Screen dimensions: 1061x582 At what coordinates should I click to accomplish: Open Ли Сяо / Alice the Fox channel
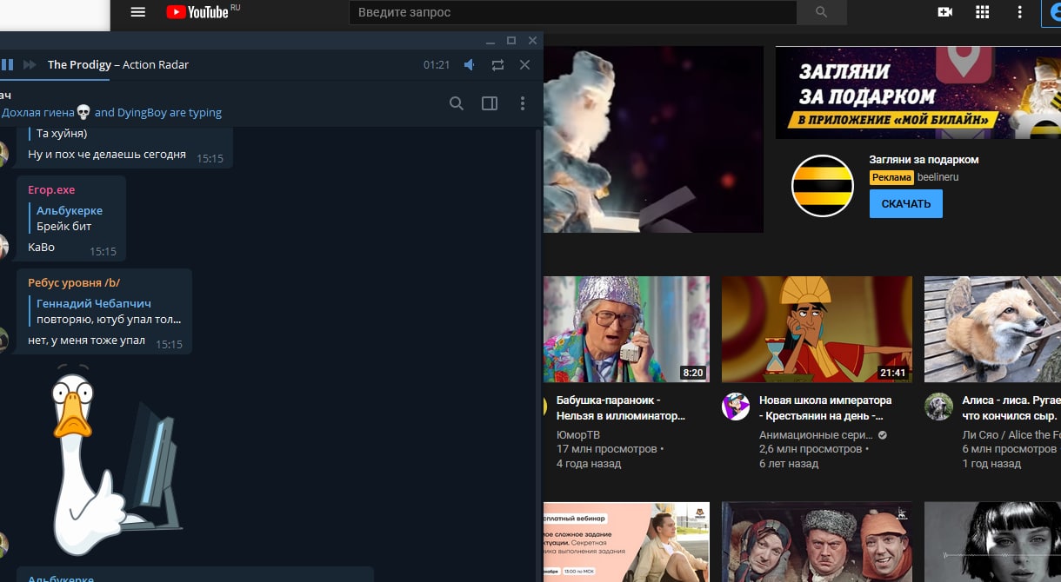coord(1011,434)
